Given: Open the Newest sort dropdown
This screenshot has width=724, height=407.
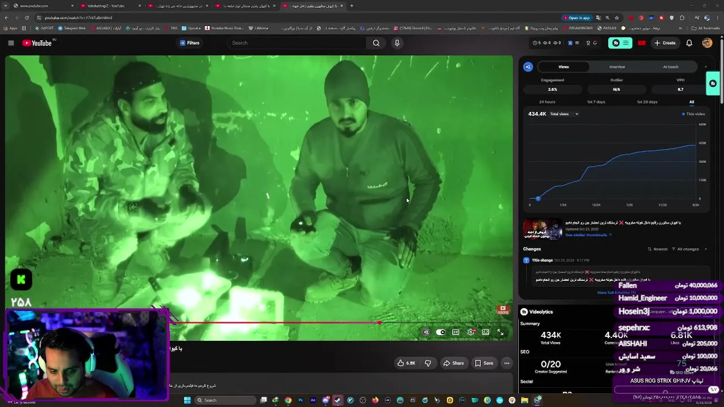Looking at the screenshot, I should coord(658,249).
